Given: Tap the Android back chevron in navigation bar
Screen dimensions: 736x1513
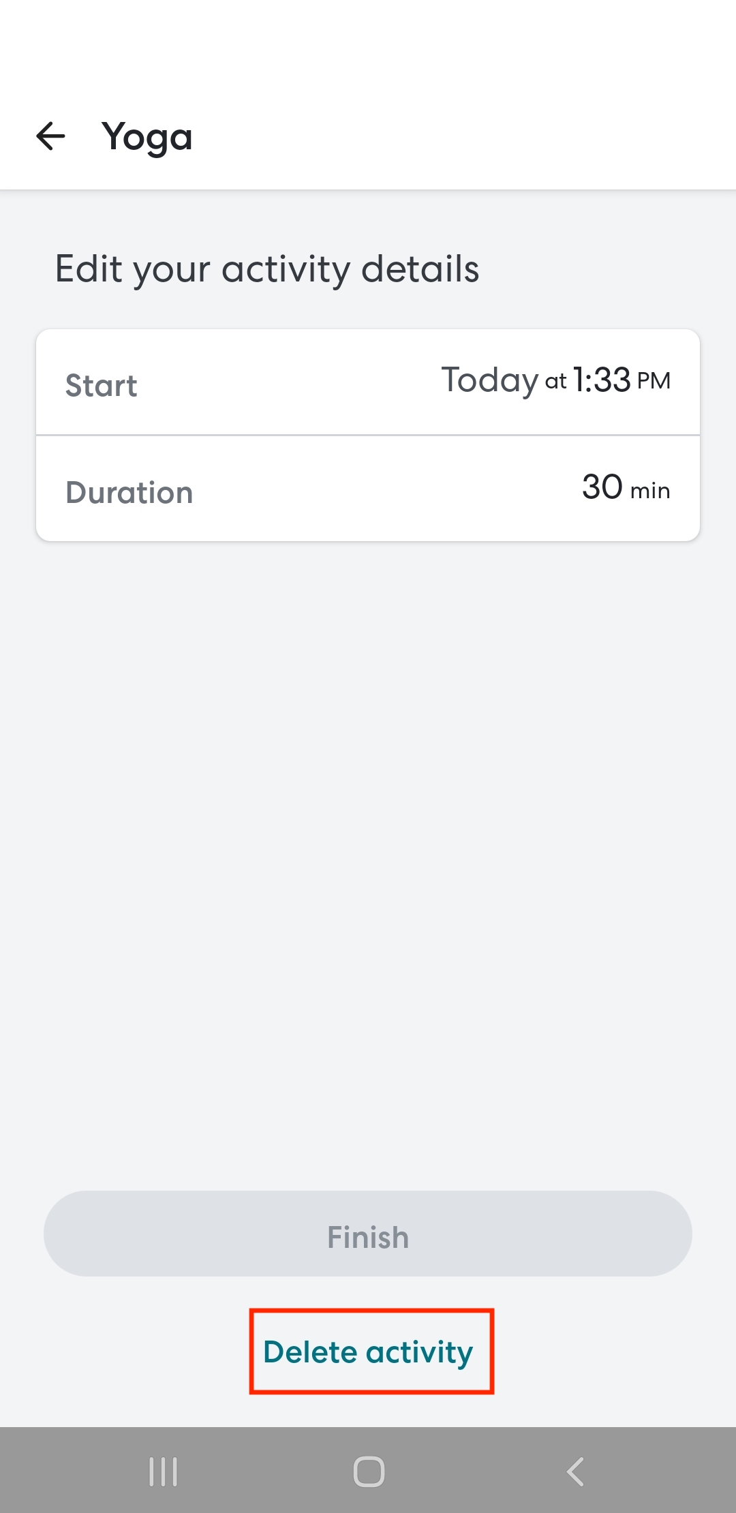Looking at the screenshot, I should (x=575, y=1471).
